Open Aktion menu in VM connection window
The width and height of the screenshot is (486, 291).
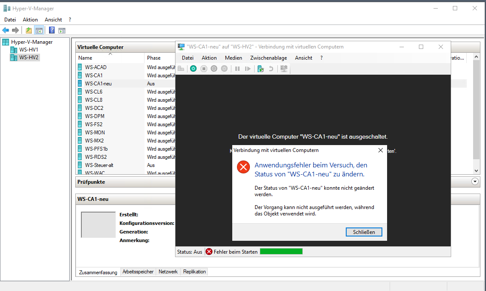(x=209, y=58)
